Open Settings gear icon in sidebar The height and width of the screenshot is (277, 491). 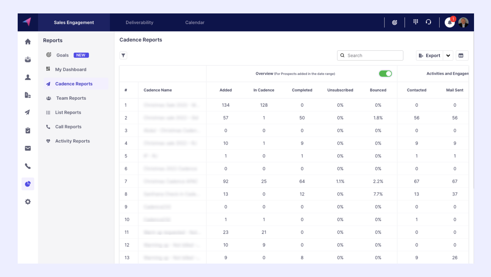(x=28, y=202)
